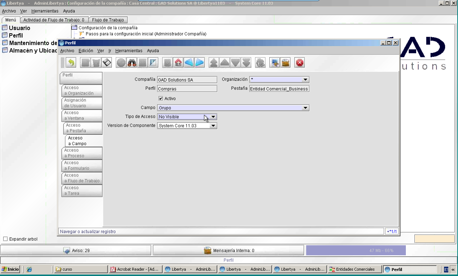
Task: Uncheck the Activo checkbox
Action: click(161, 99)
